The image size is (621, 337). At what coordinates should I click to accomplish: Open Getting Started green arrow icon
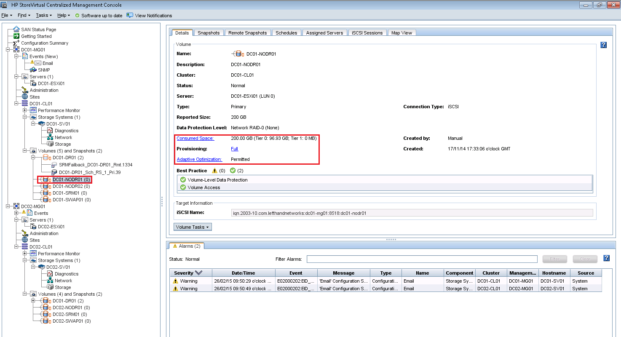tap(16, 36)
